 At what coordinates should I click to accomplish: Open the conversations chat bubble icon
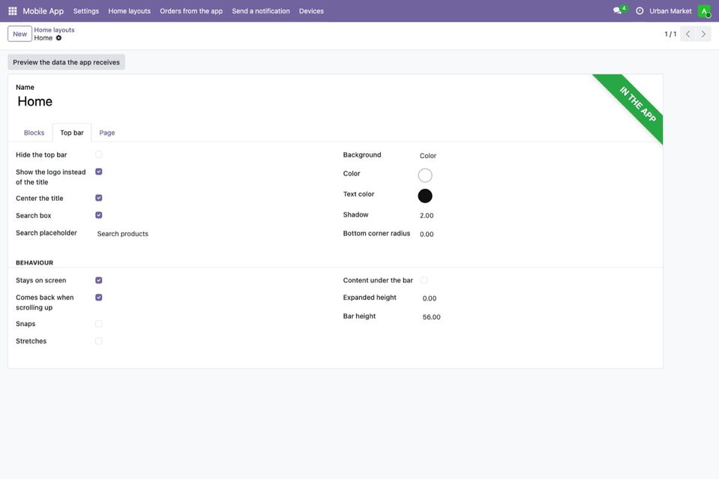click(x=617, y=10)
